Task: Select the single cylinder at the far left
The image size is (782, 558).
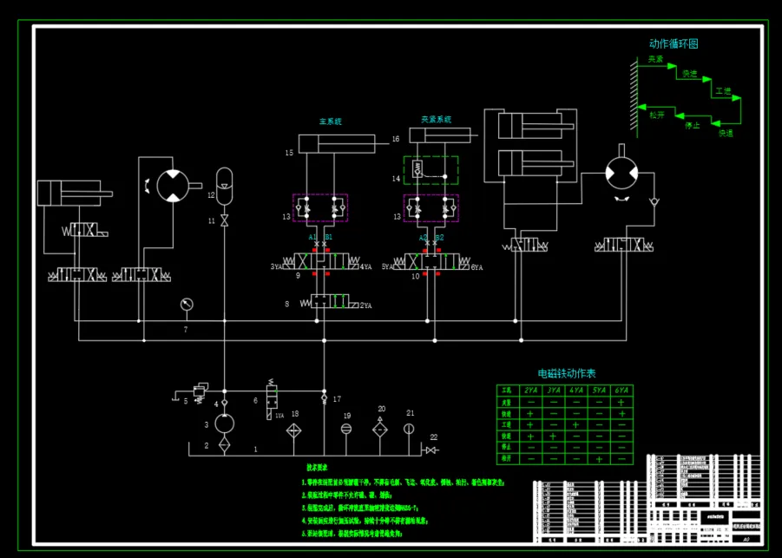Action: 75,194
